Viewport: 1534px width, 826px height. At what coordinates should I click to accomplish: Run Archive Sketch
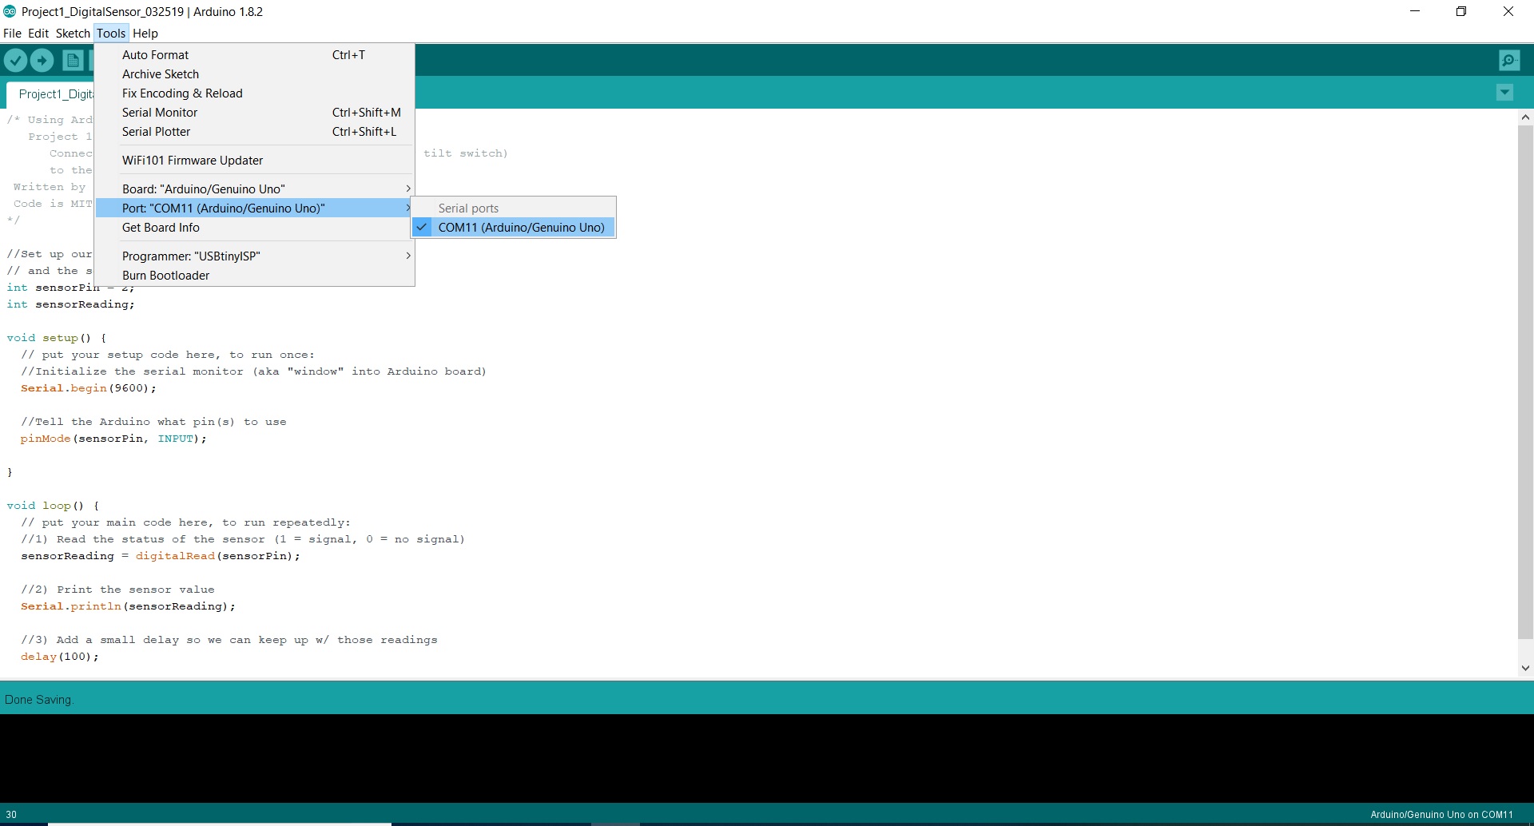(x=160, y=73)
